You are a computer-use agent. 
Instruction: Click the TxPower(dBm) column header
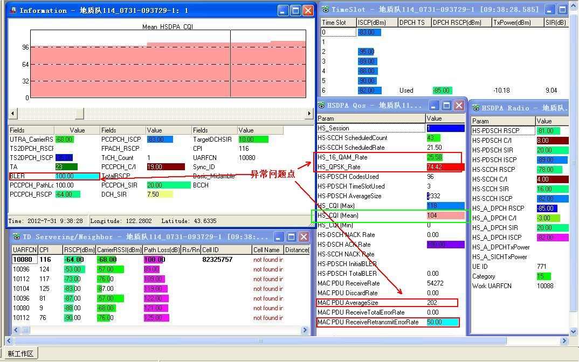coord(518,23)
